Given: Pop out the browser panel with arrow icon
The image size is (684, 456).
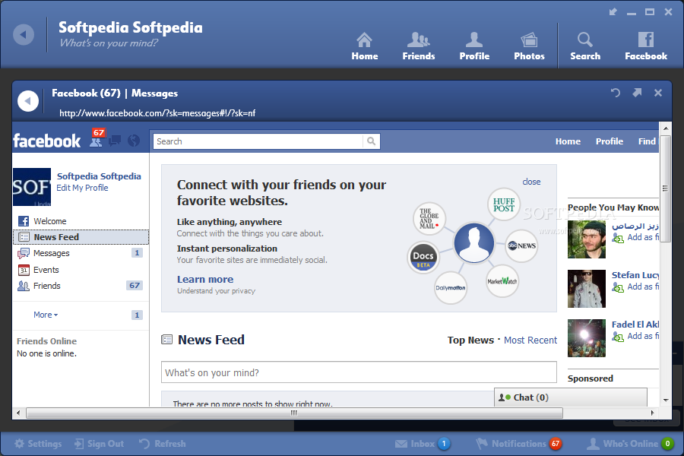Looking at the screenshot, I should tap(638, 93).
